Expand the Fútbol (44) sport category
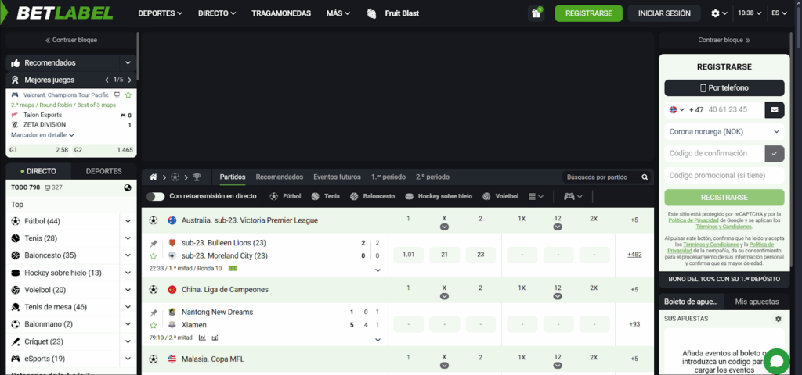Image resolution: width=802 pixels, height=375 pixels. click(128, 221)
